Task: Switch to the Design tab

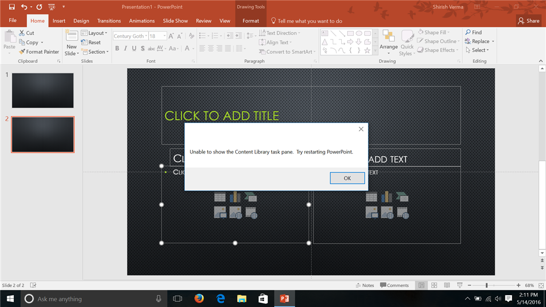Action: pyautogui.click(x=81, y=21)
